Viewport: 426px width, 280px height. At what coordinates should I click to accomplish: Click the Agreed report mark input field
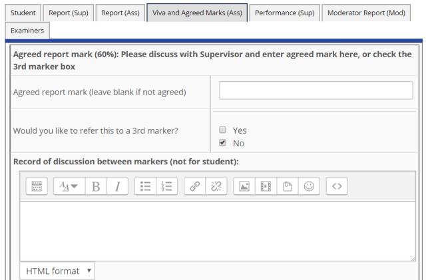pyautogui.click(x=316, y=90)
